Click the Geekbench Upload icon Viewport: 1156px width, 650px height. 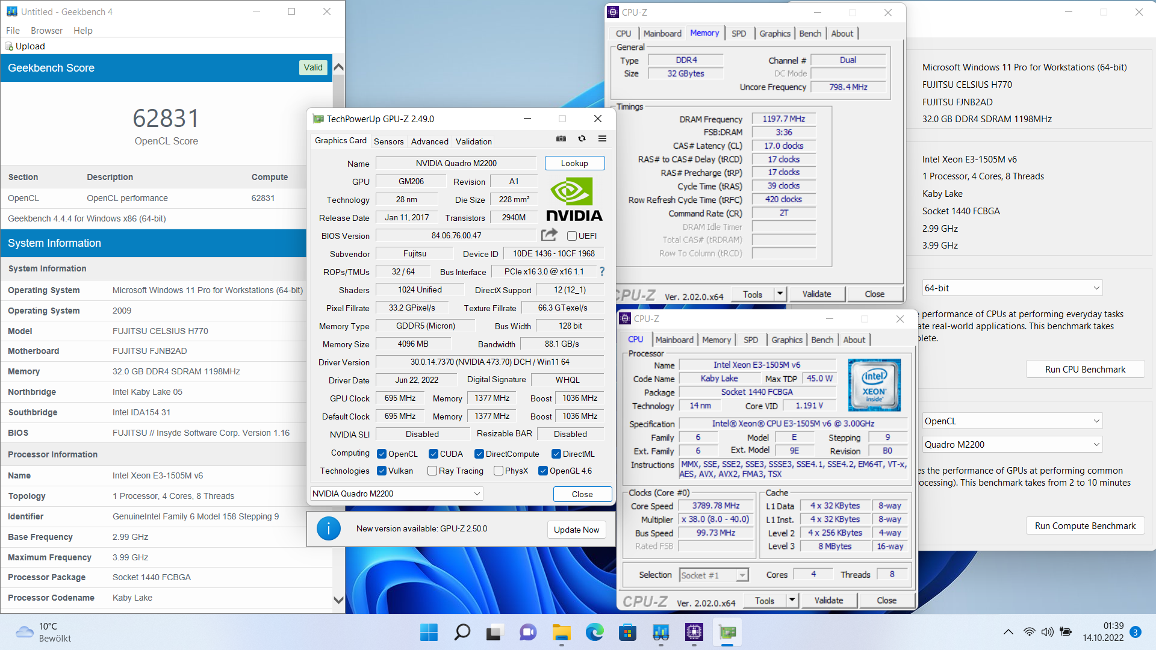click(9, 46)
